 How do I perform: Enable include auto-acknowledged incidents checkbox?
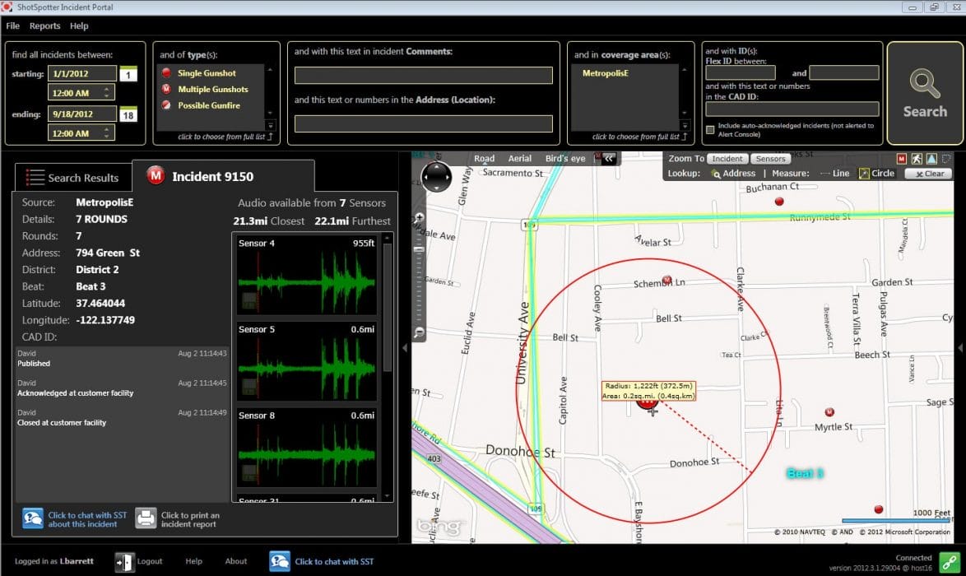[710, 129]
